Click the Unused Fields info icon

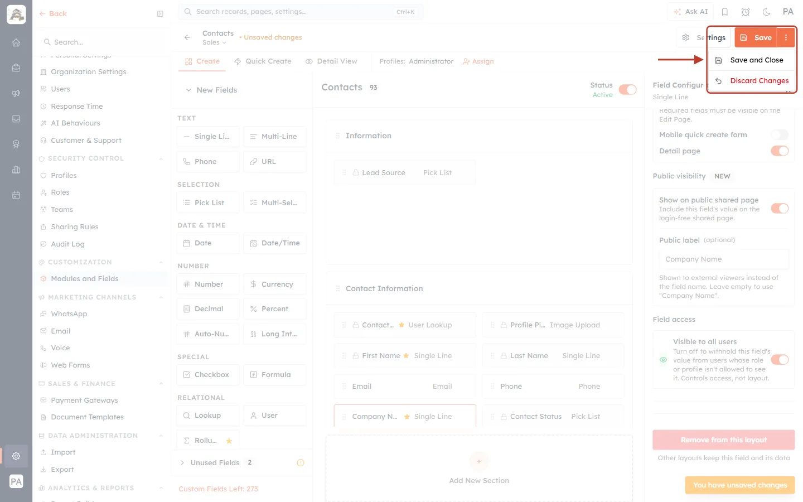click(301, 462)
